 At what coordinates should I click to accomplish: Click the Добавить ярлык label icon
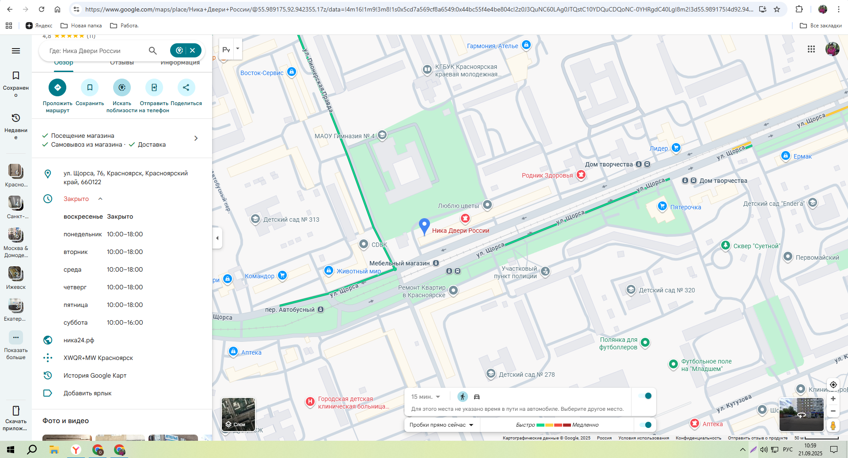tap(48, 393)
